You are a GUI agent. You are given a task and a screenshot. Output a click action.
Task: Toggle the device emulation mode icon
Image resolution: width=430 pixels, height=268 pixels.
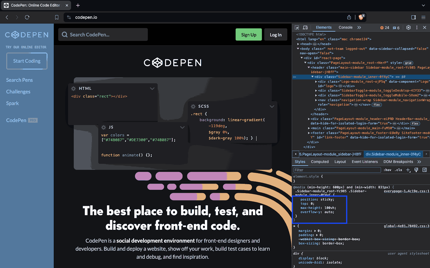coord(305,27)
